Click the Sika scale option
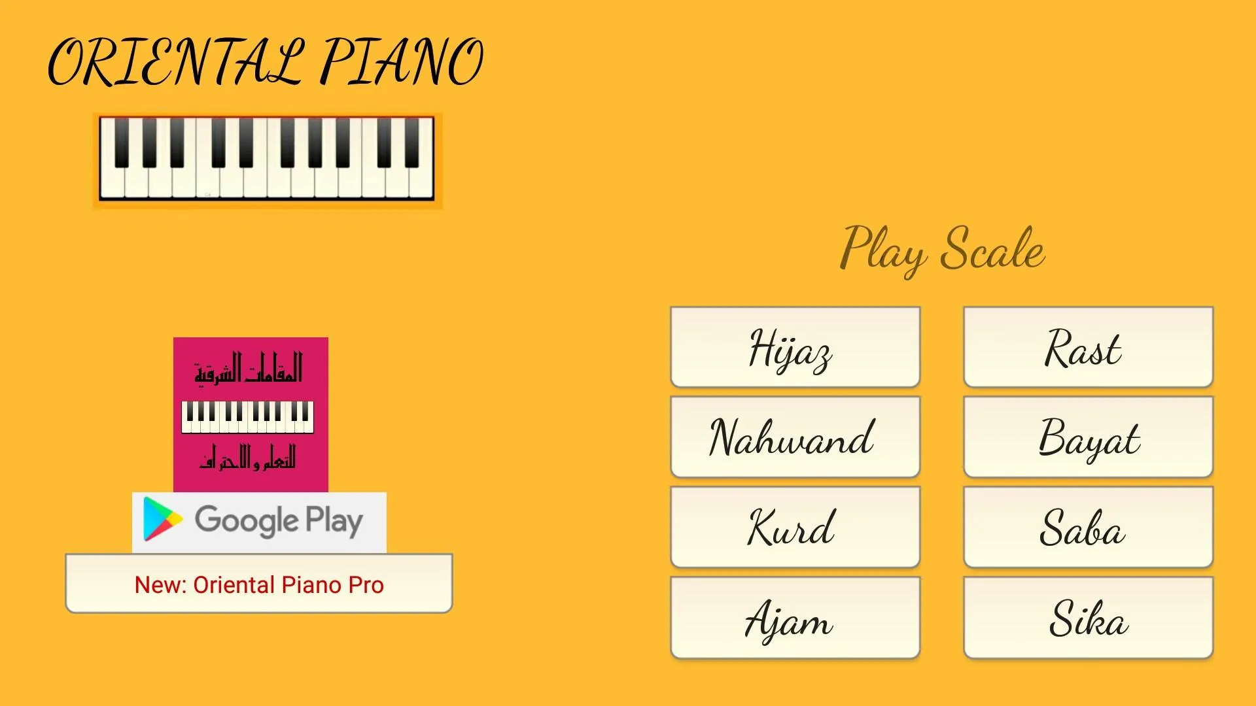The height and width of the screenshot is (706, 1256). [1086, 620]
